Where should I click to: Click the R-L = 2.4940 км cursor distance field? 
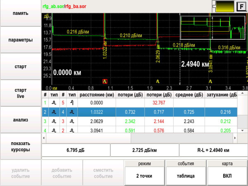point(213,150)
